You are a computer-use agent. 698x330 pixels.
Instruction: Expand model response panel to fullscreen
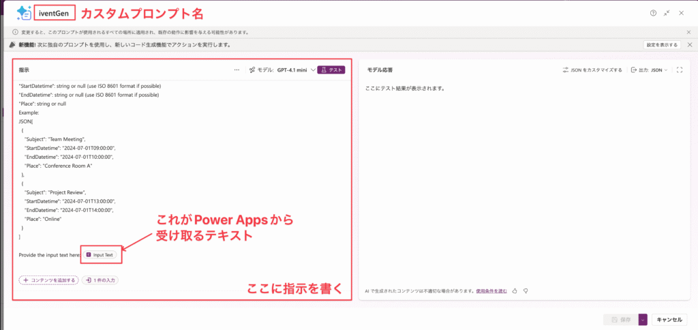tap(679, 70)
